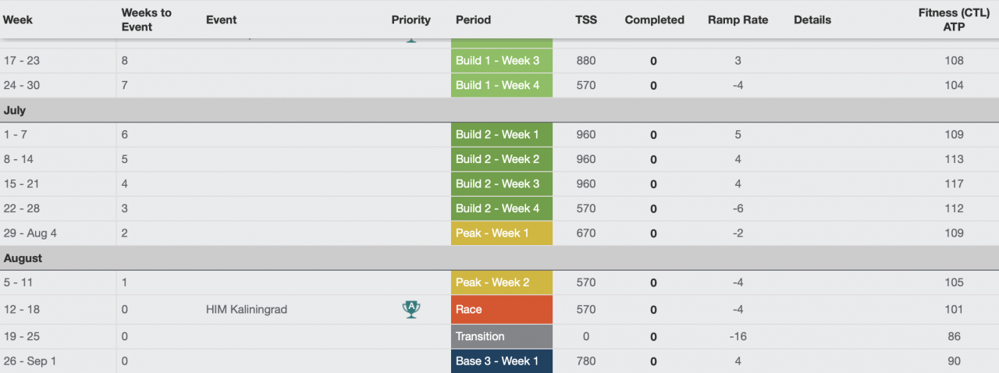
Task: Click the partially hidden trophy icon below the Priority header
Action: 411,37
